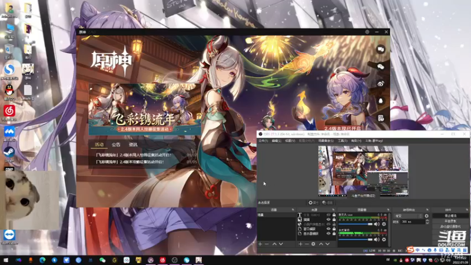Adjust the desktop audio volume slider
Image resolution: width=471 pixels, height=265 pixels.
point(356,240)
